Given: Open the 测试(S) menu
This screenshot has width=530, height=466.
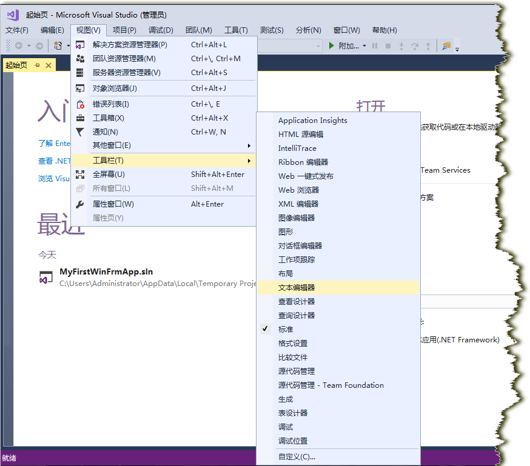Looking at the screenshot, I should pyautogui.click(x=272, y=30).
